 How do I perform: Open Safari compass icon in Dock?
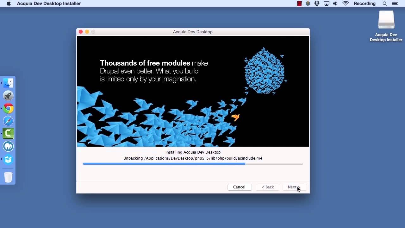click(8, 121)
